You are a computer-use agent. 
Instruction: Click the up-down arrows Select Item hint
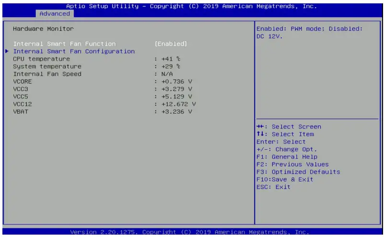click(x=285, y=134)
